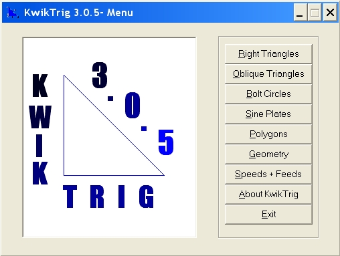Click the KwikTrig 3.0.5- Menu title text
The width and height of the screenshot is (340, 256).
[x=78, y=13]
